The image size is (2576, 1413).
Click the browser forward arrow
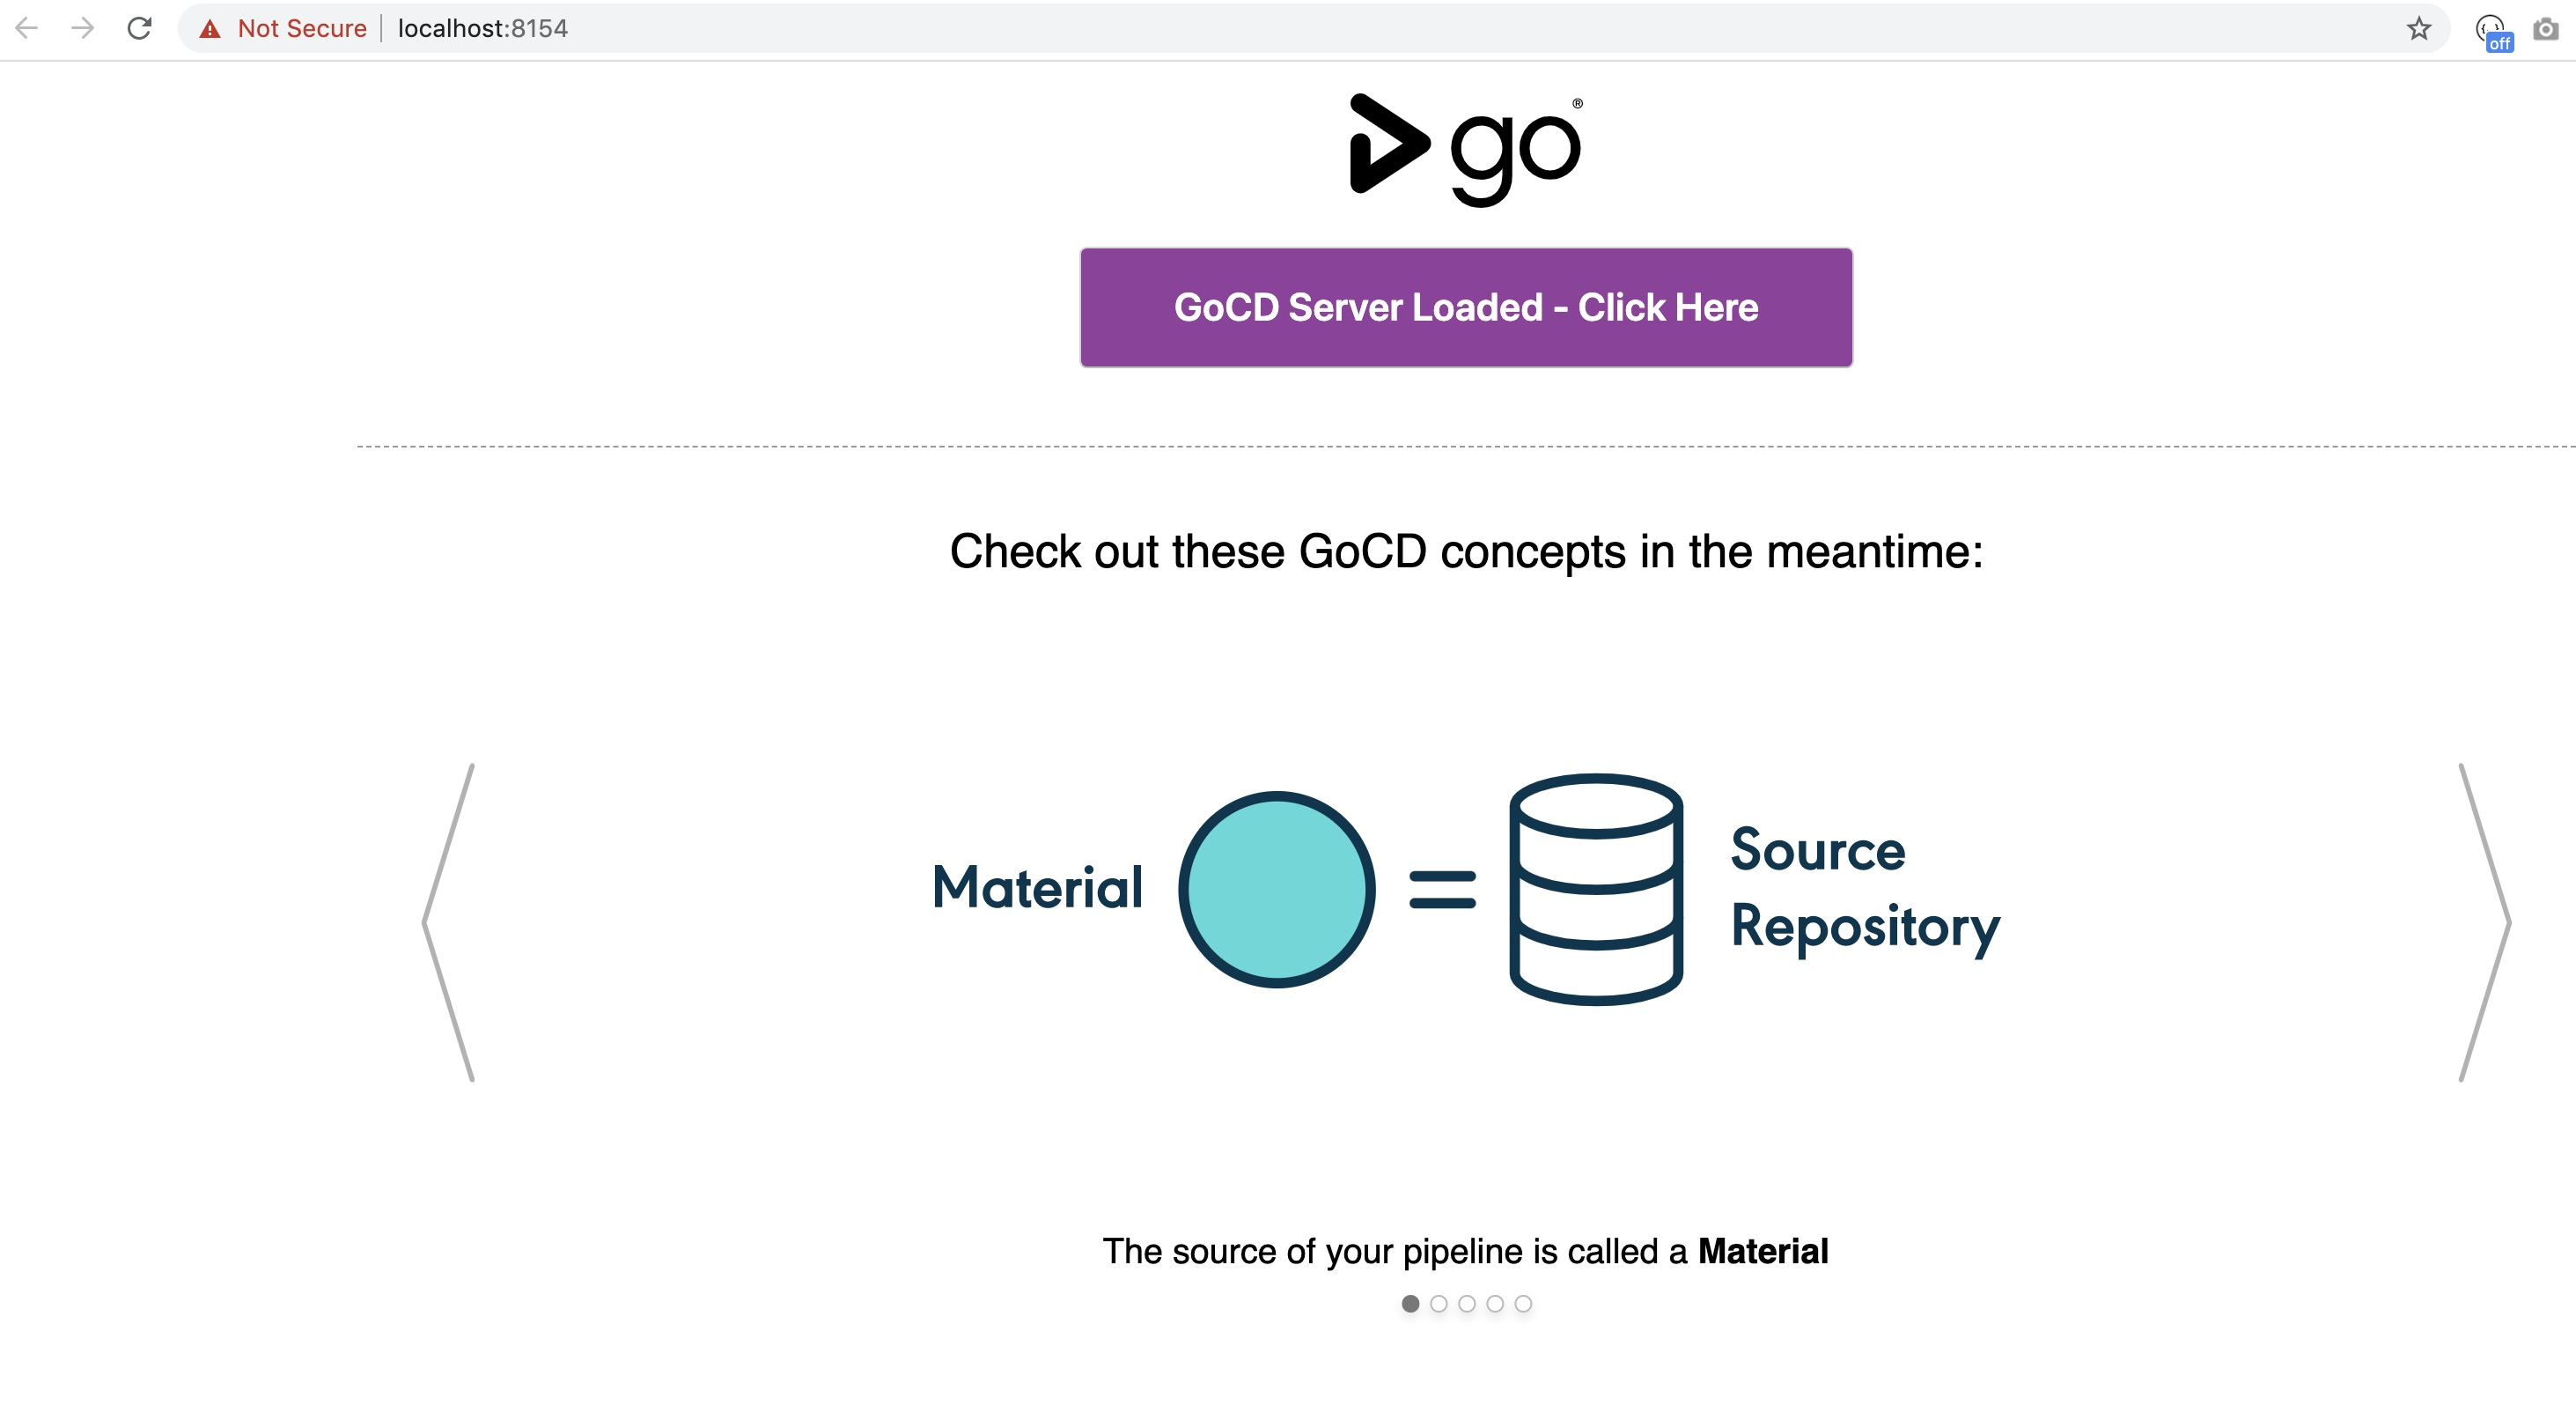(x=83, y=28)
